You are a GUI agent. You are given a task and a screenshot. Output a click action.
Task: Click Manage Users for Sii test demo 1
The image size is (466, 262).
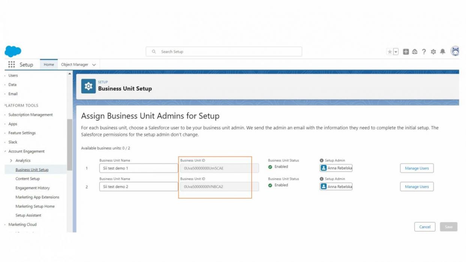[417, 168]
